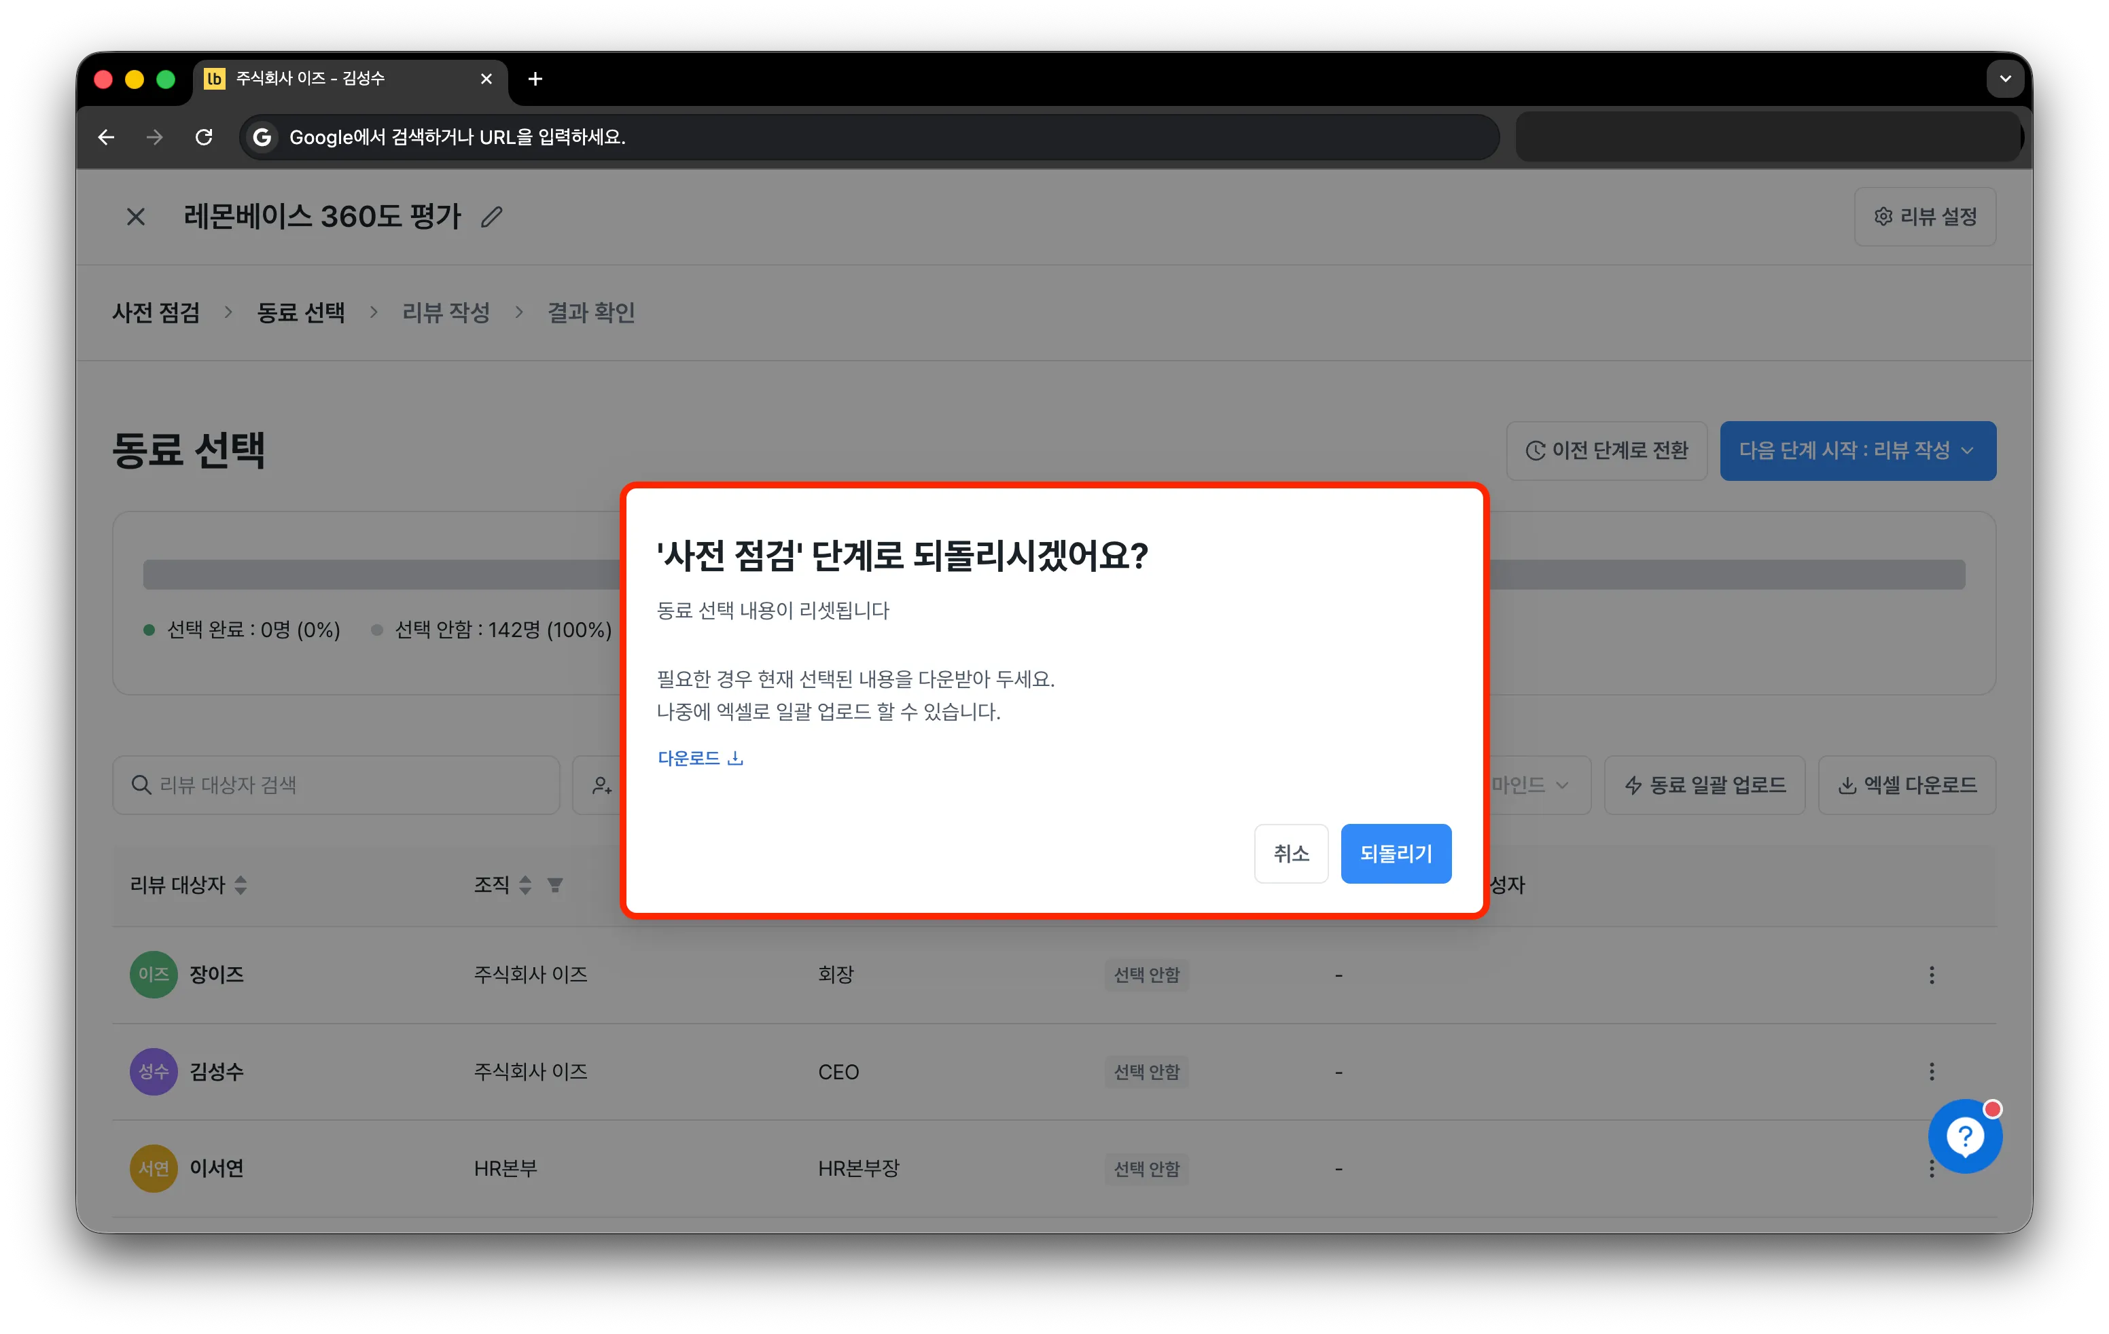Click the add person icon button

(602, 785)
